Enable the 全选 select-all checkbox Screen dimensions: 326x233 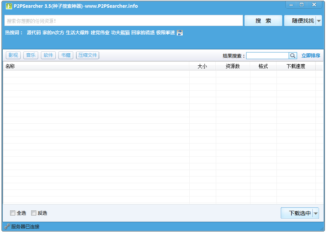(x=13, y=213)
